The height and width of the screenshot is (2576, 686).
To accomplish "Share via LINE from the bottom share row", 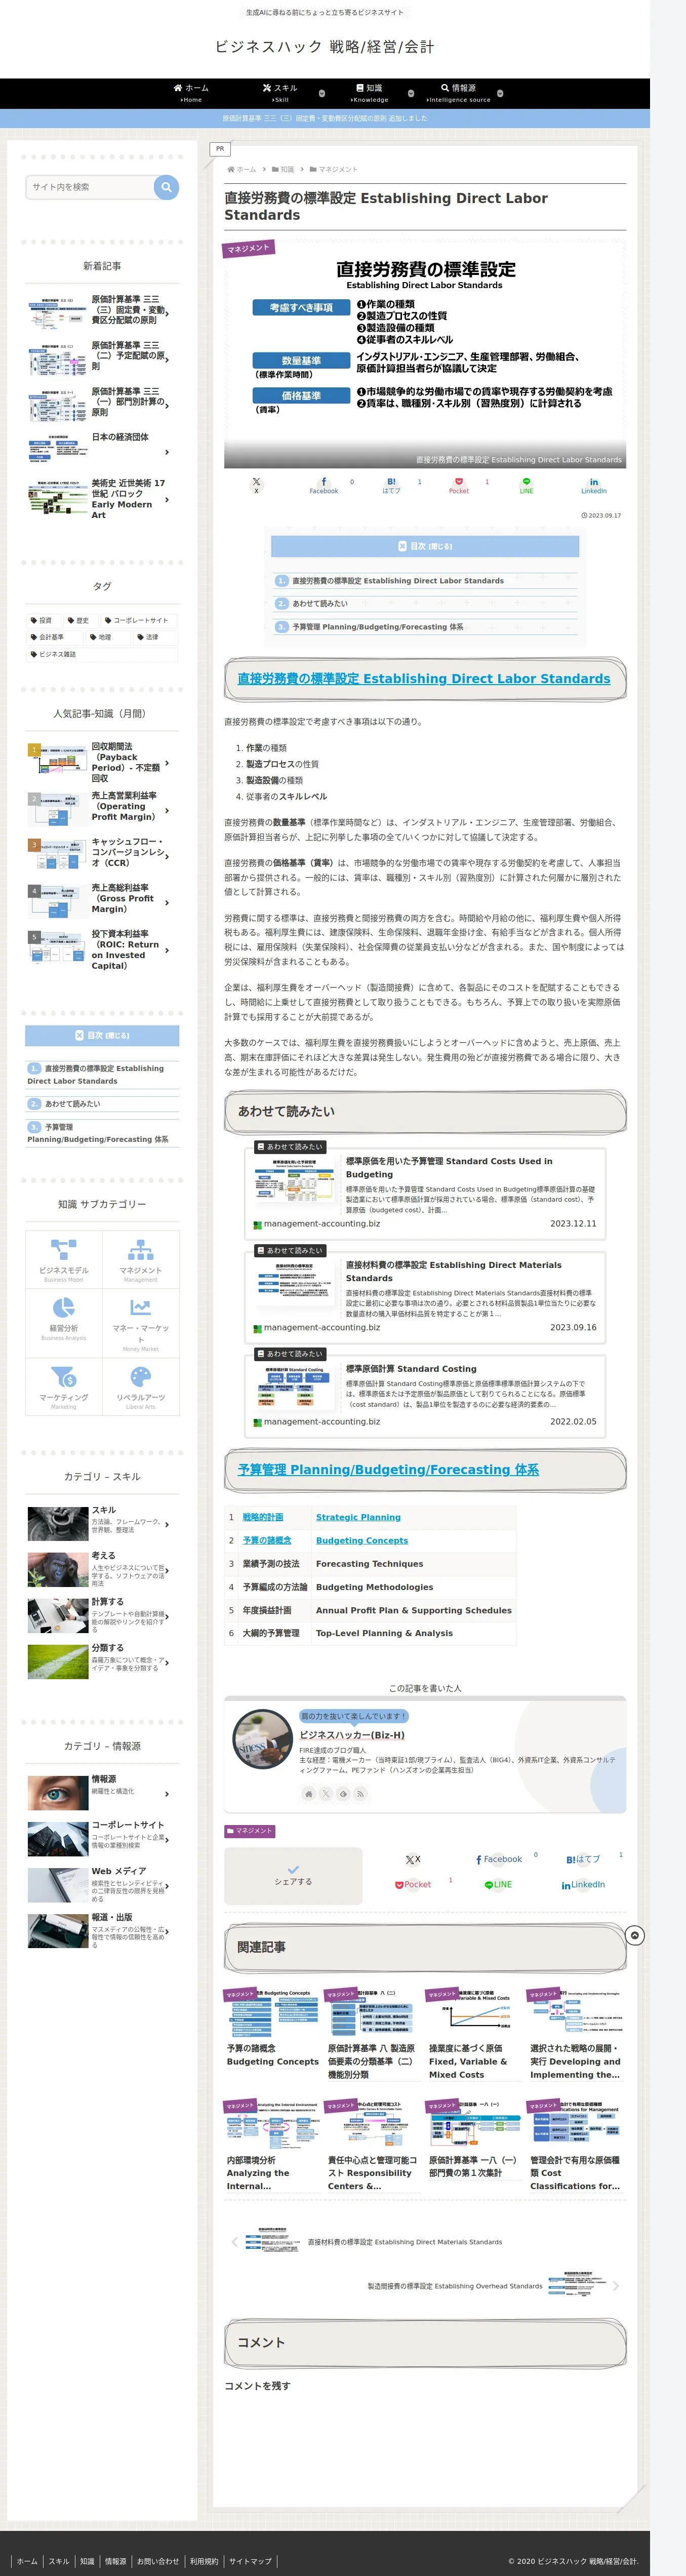I will [x=498, y=1884].
